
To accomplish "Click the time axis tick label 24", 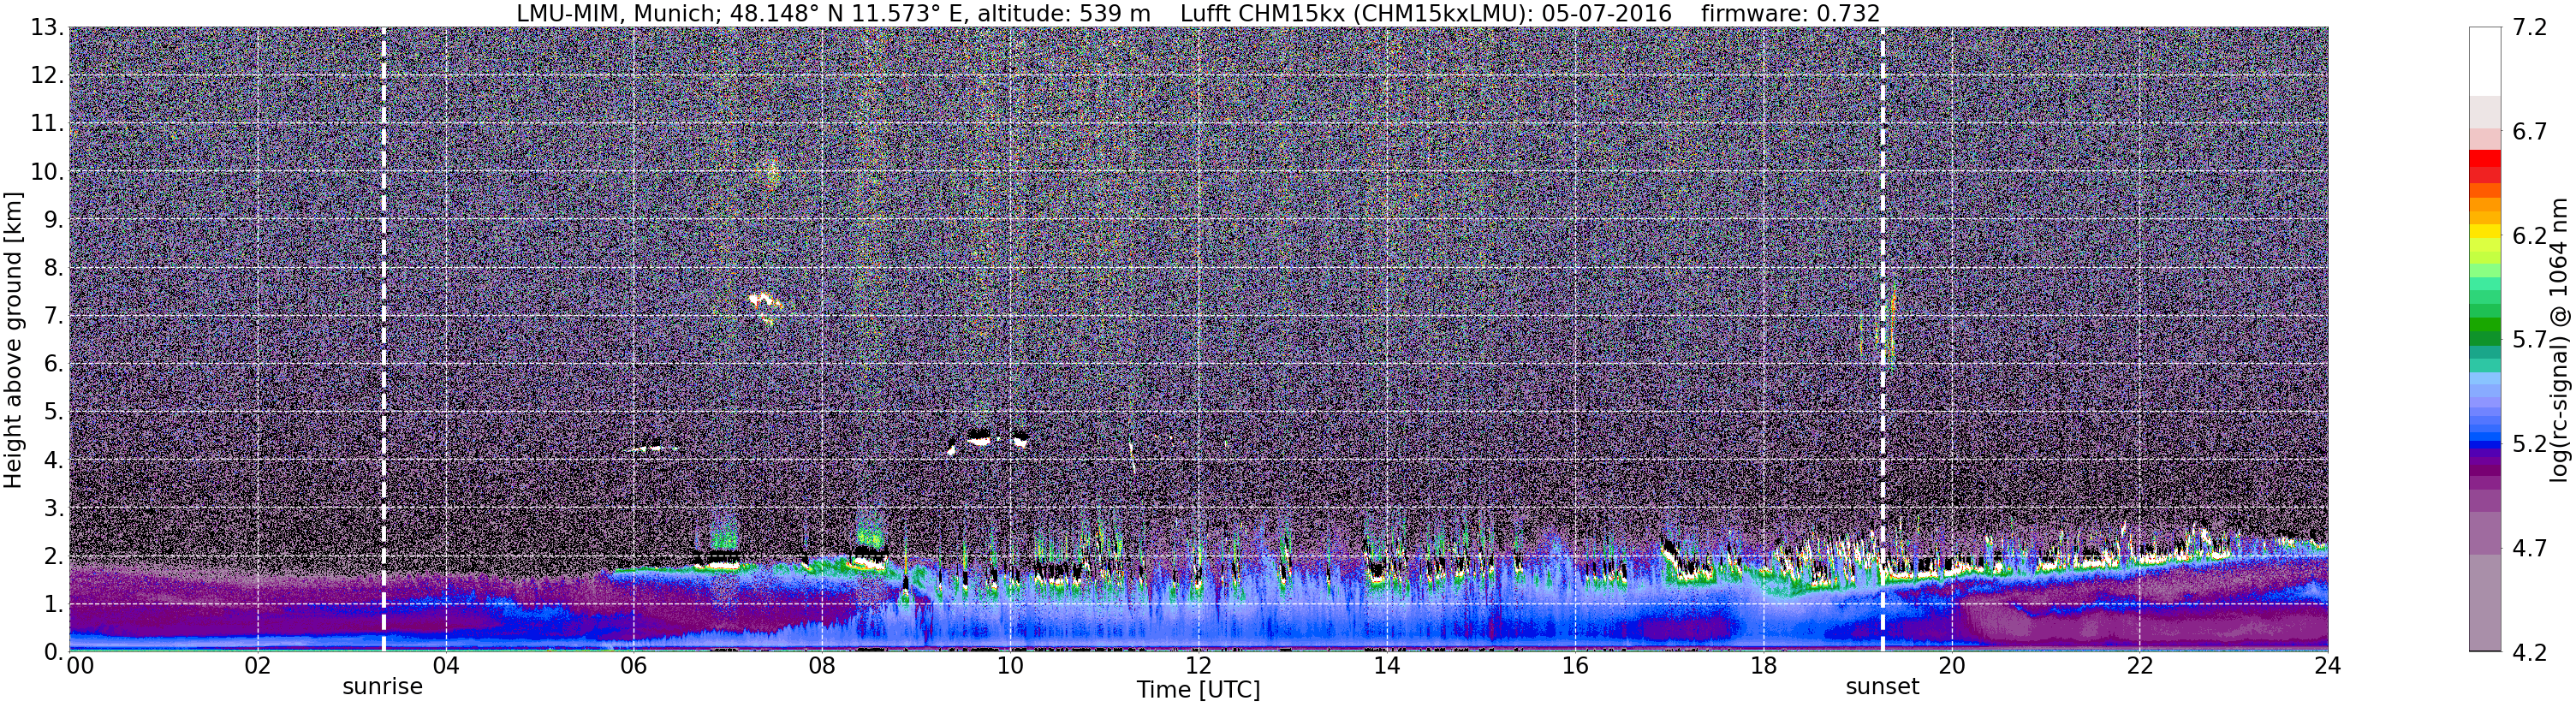I will click(x=2327, y=666).
